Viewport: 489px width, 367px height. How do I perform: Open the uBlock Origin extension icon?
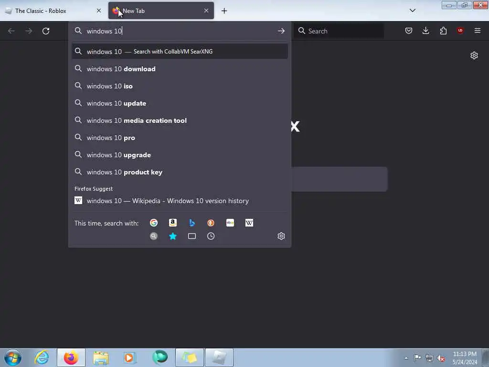[x=460, y=31]
